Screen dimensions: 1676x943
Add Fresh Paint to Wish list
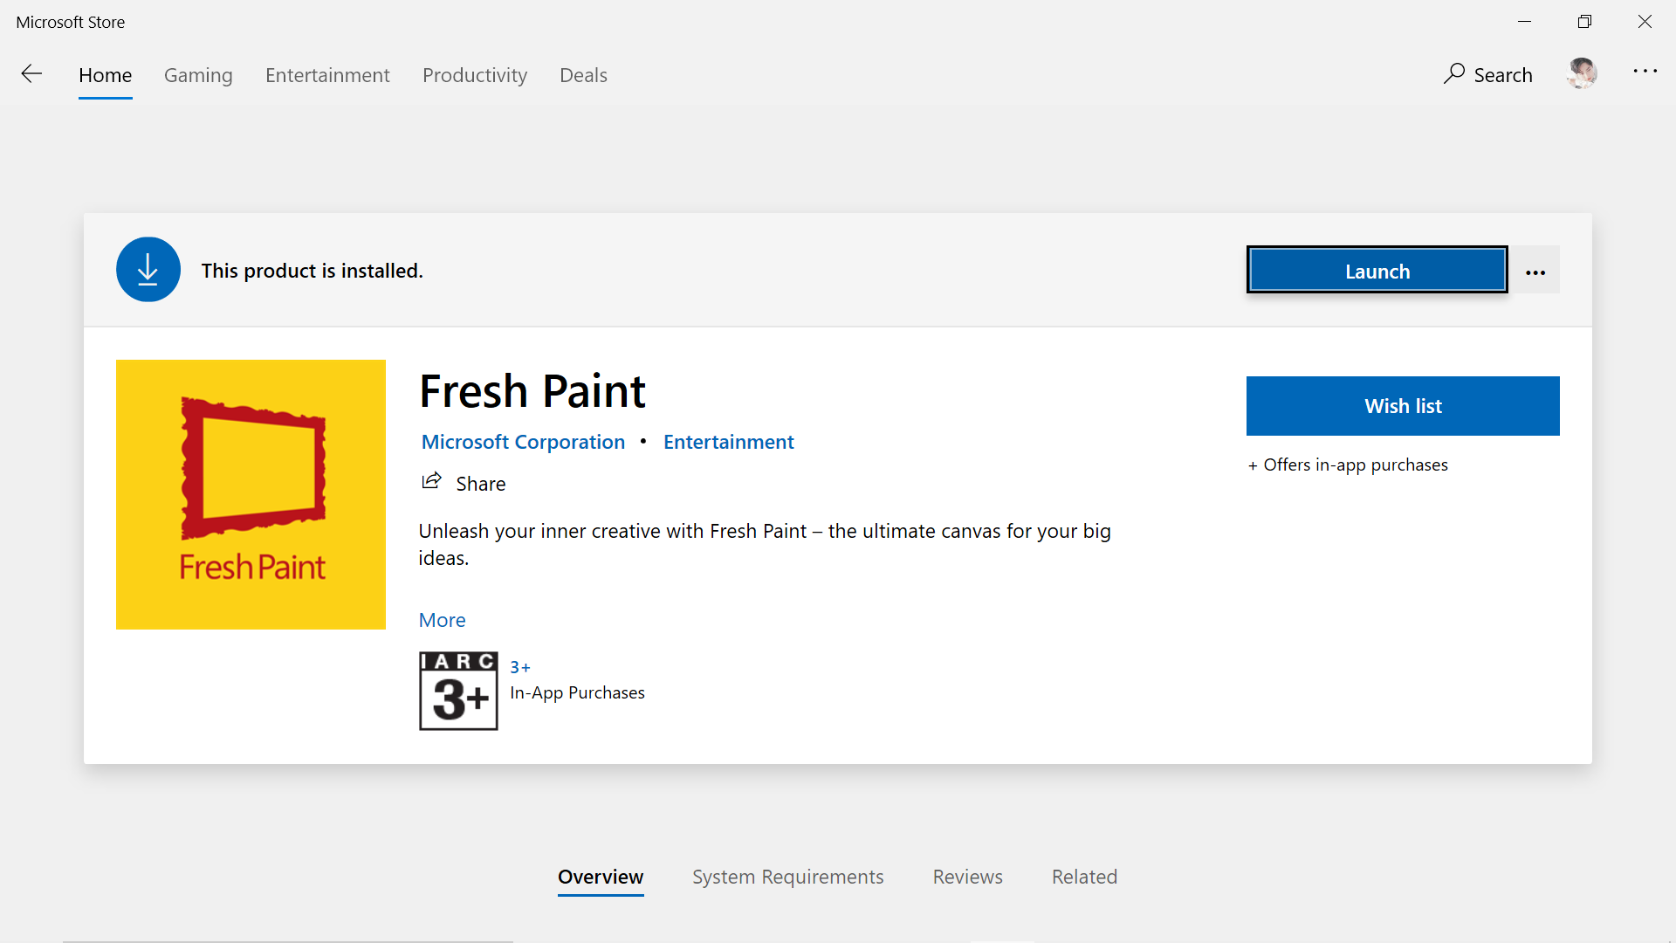pos(1402,406)
